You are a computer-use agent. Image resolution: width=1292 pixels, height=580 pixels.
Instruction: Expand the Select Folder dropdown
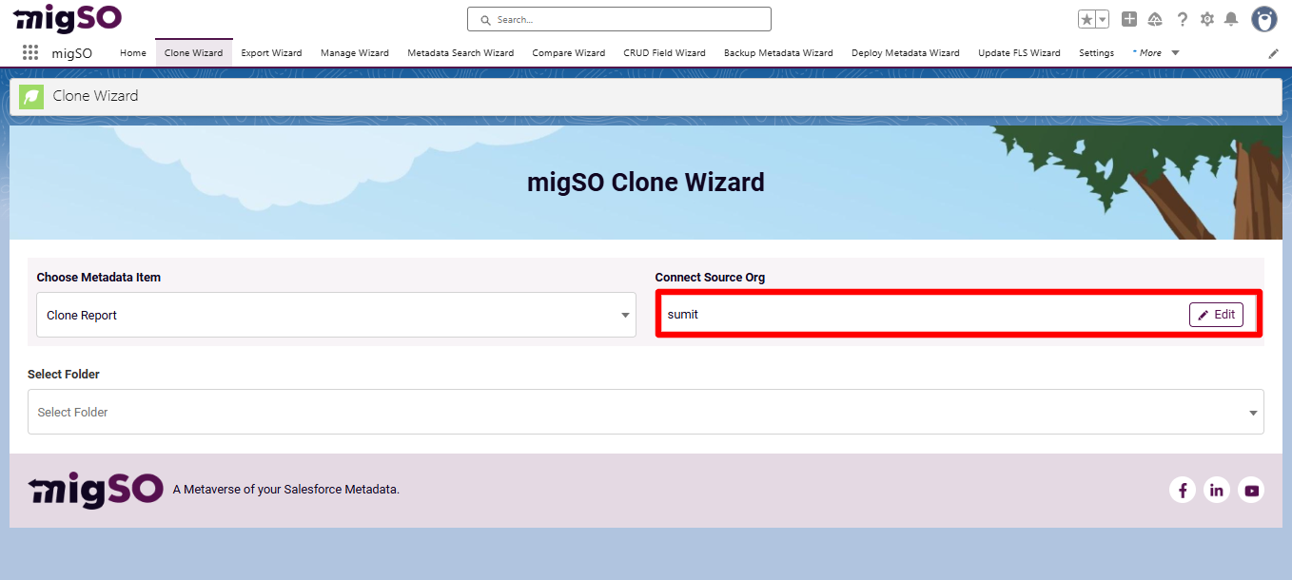point(1252,412)
